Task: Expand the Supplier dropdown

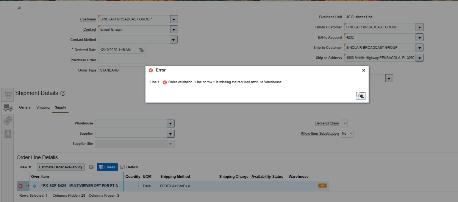Action: point(170,134)
